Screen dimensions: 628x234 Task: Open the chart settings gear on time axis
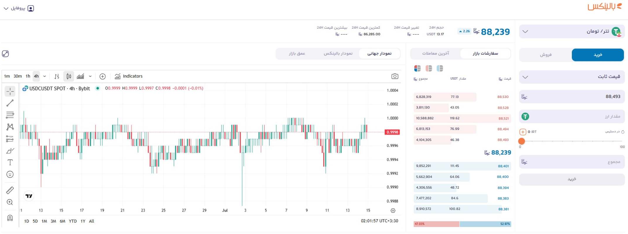393,211
